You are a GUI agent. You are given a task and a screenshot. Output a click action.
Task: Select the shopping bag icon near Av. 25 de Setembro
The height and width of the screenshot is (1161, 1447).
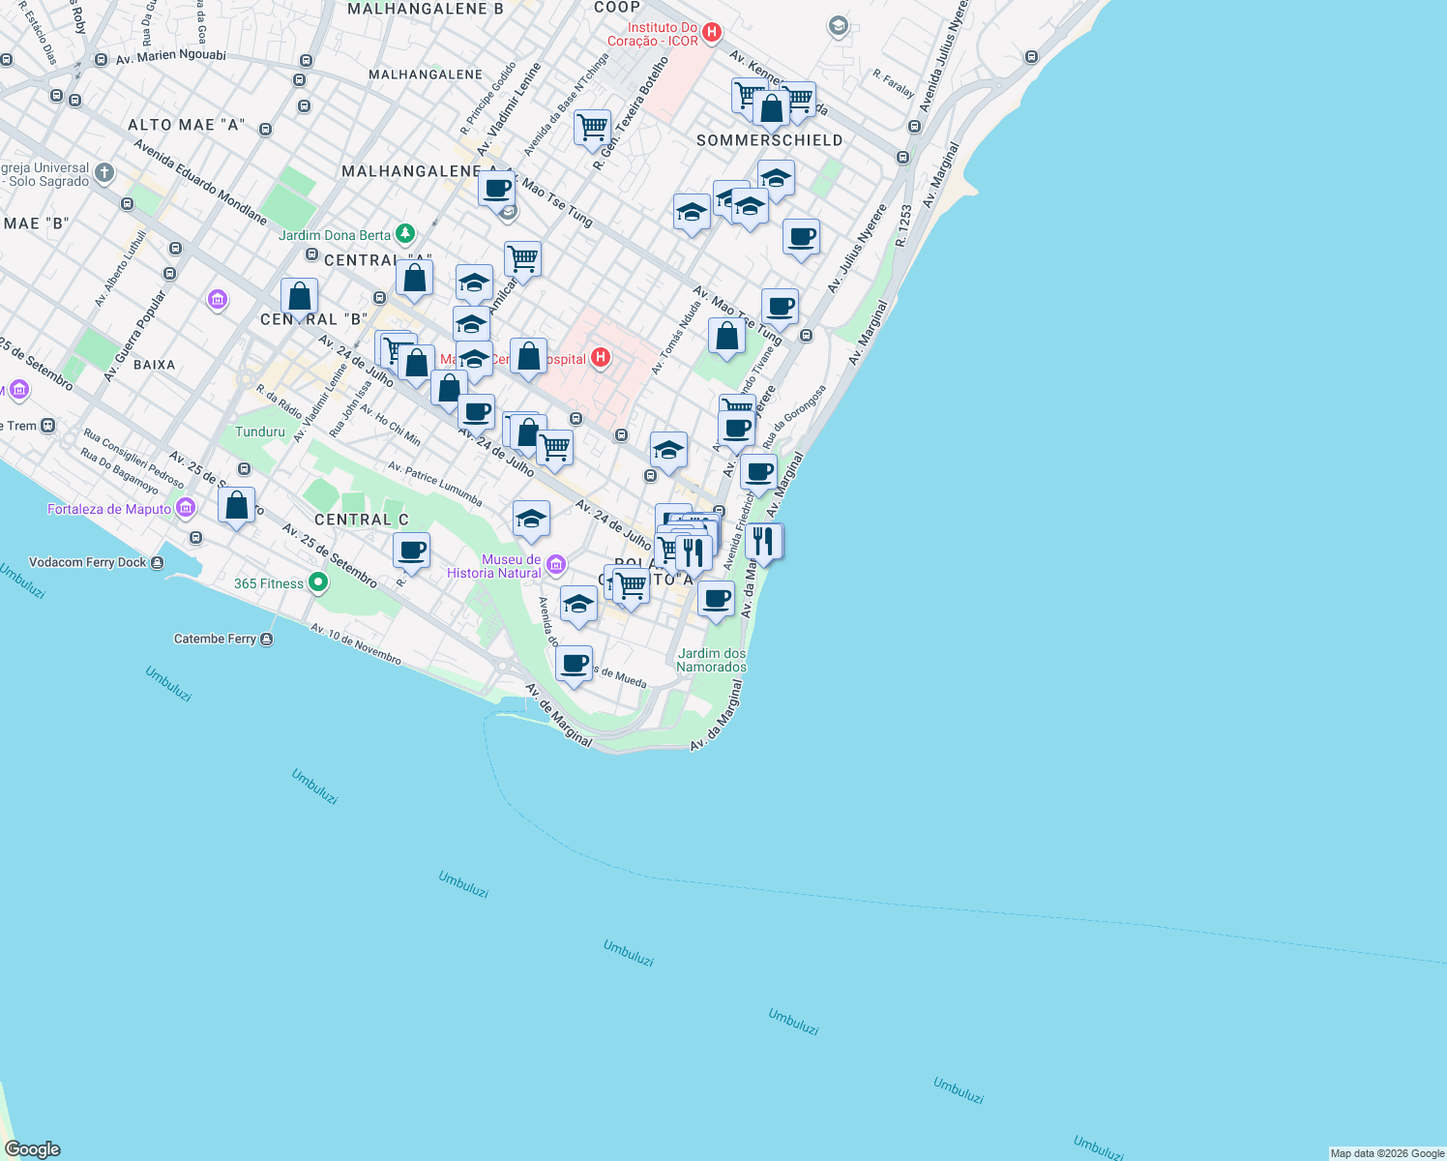tap(238, 505)
